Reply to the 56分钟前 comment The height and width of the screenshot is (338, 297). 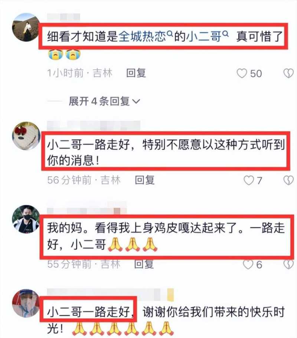point(144,180)
